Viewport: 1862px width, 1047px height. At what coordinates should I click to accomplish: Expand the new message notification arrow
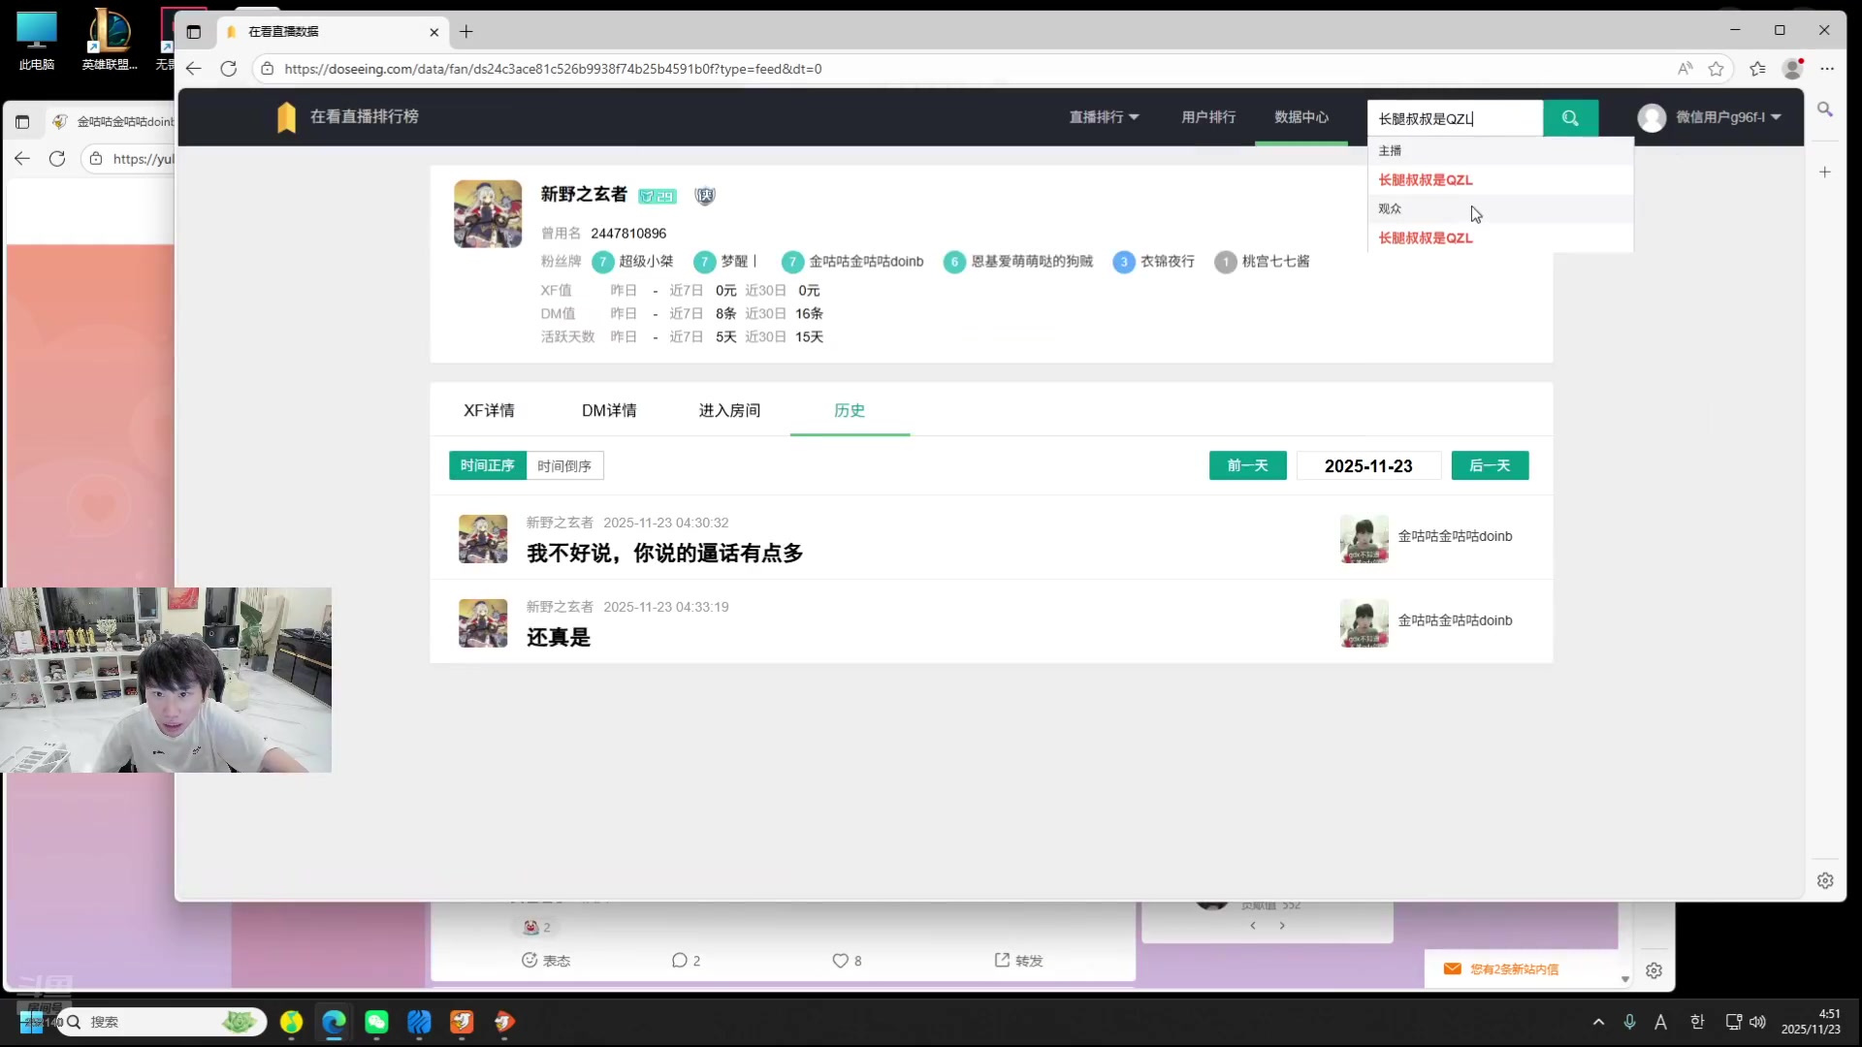[x=1623, y=979]
